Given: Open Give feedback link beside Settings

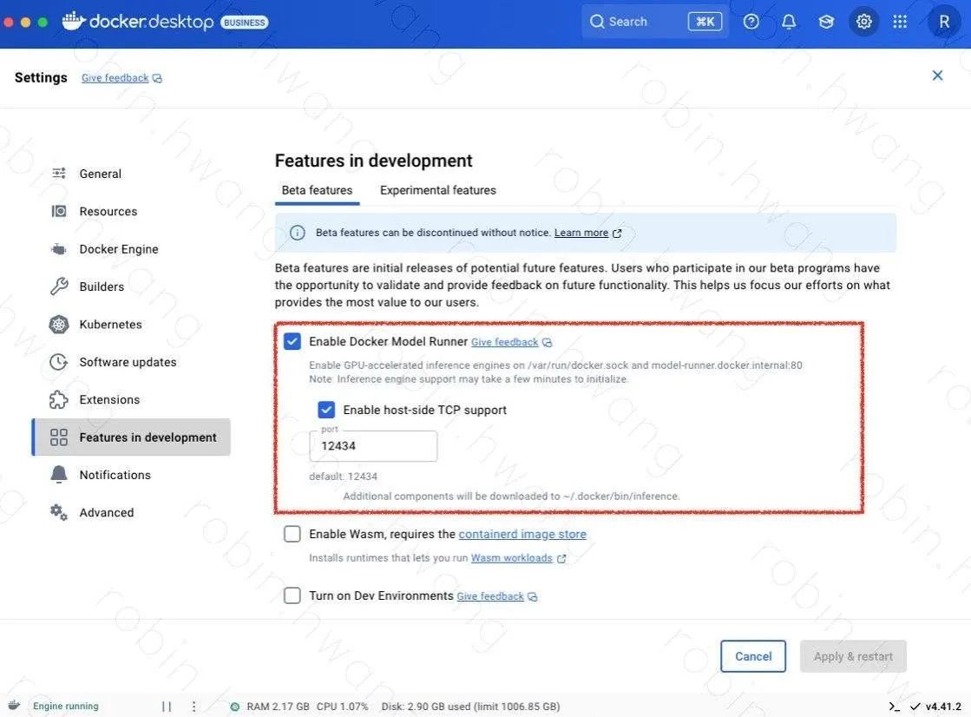Looking at the screenshot, I should (x=115, y=78).
